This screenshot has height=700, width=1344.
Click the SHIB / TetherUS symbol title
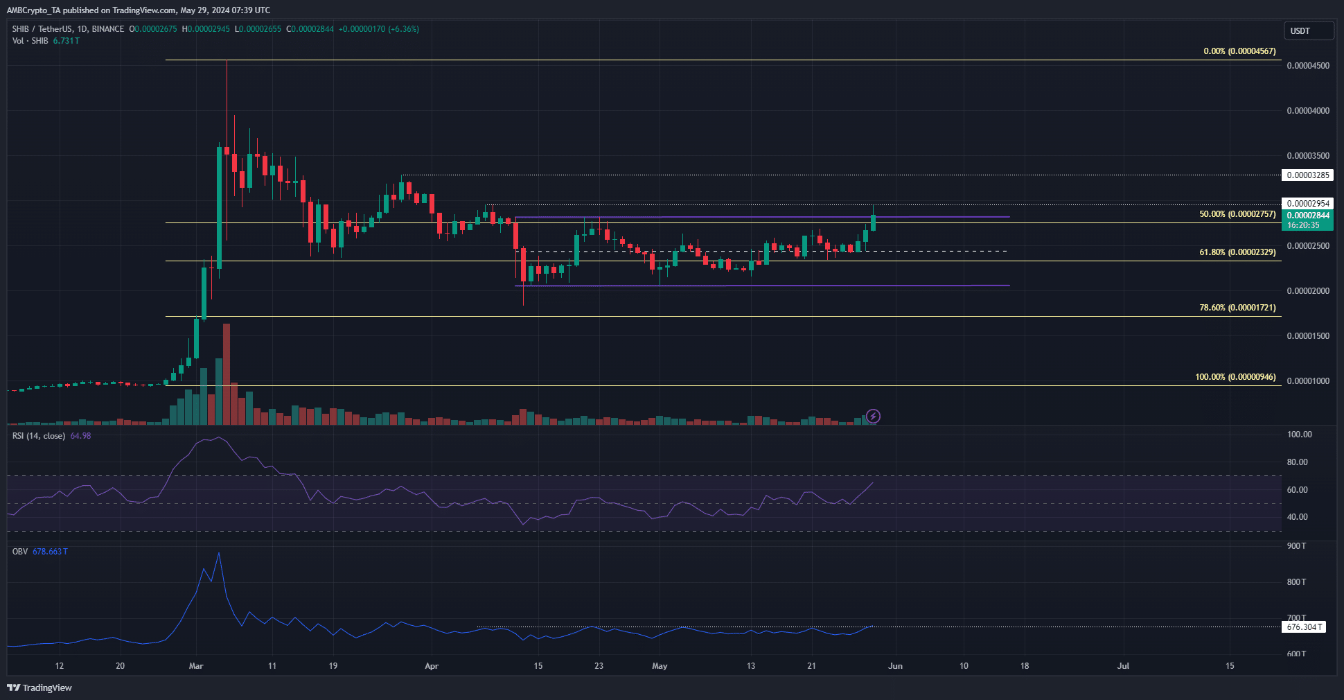(x=68, y=29)
